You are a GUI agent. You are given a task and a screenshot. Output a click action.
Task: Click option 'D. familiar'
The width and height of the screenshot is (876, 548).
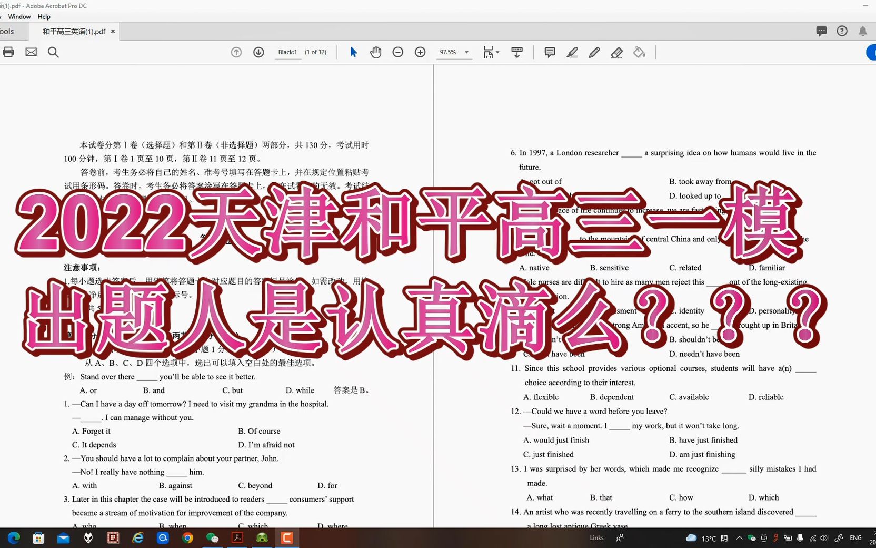click(x=767, y=268)
